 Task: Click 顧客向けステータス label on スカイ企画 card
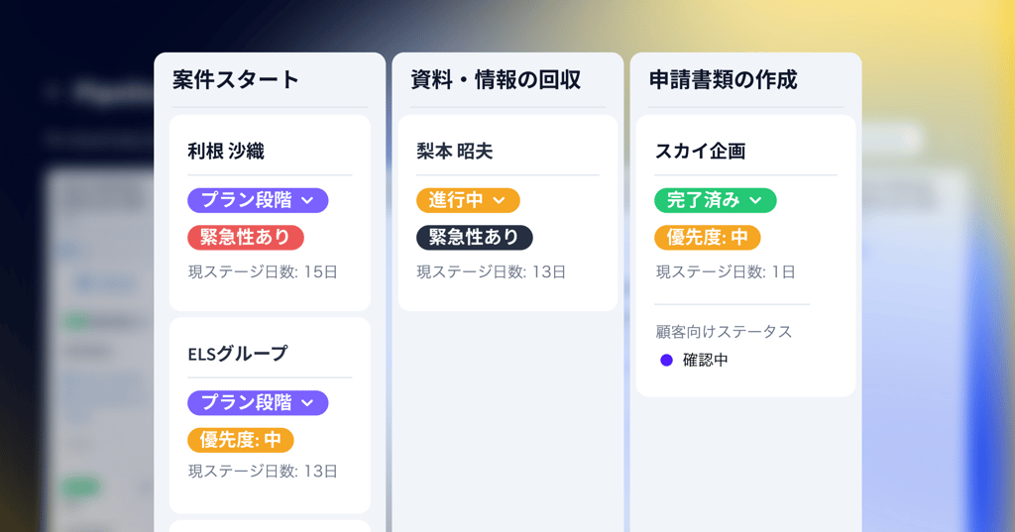coord(724,332)
